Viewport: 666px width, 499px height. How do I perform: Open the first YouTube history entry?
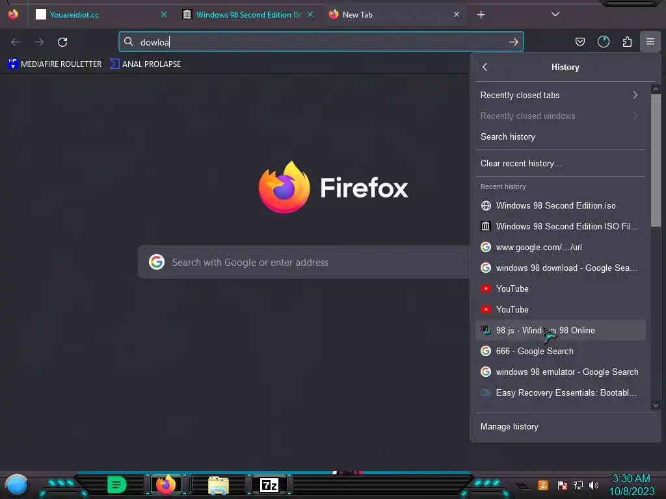click(560, 288)
